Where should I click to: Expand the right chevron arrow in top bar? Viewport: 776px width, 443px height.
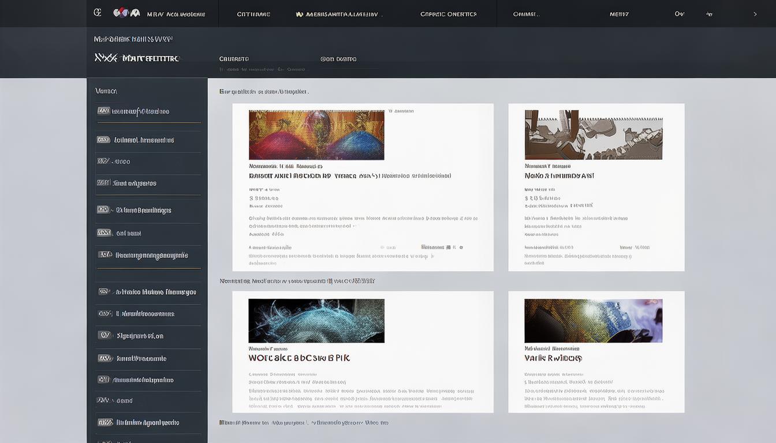755,14
